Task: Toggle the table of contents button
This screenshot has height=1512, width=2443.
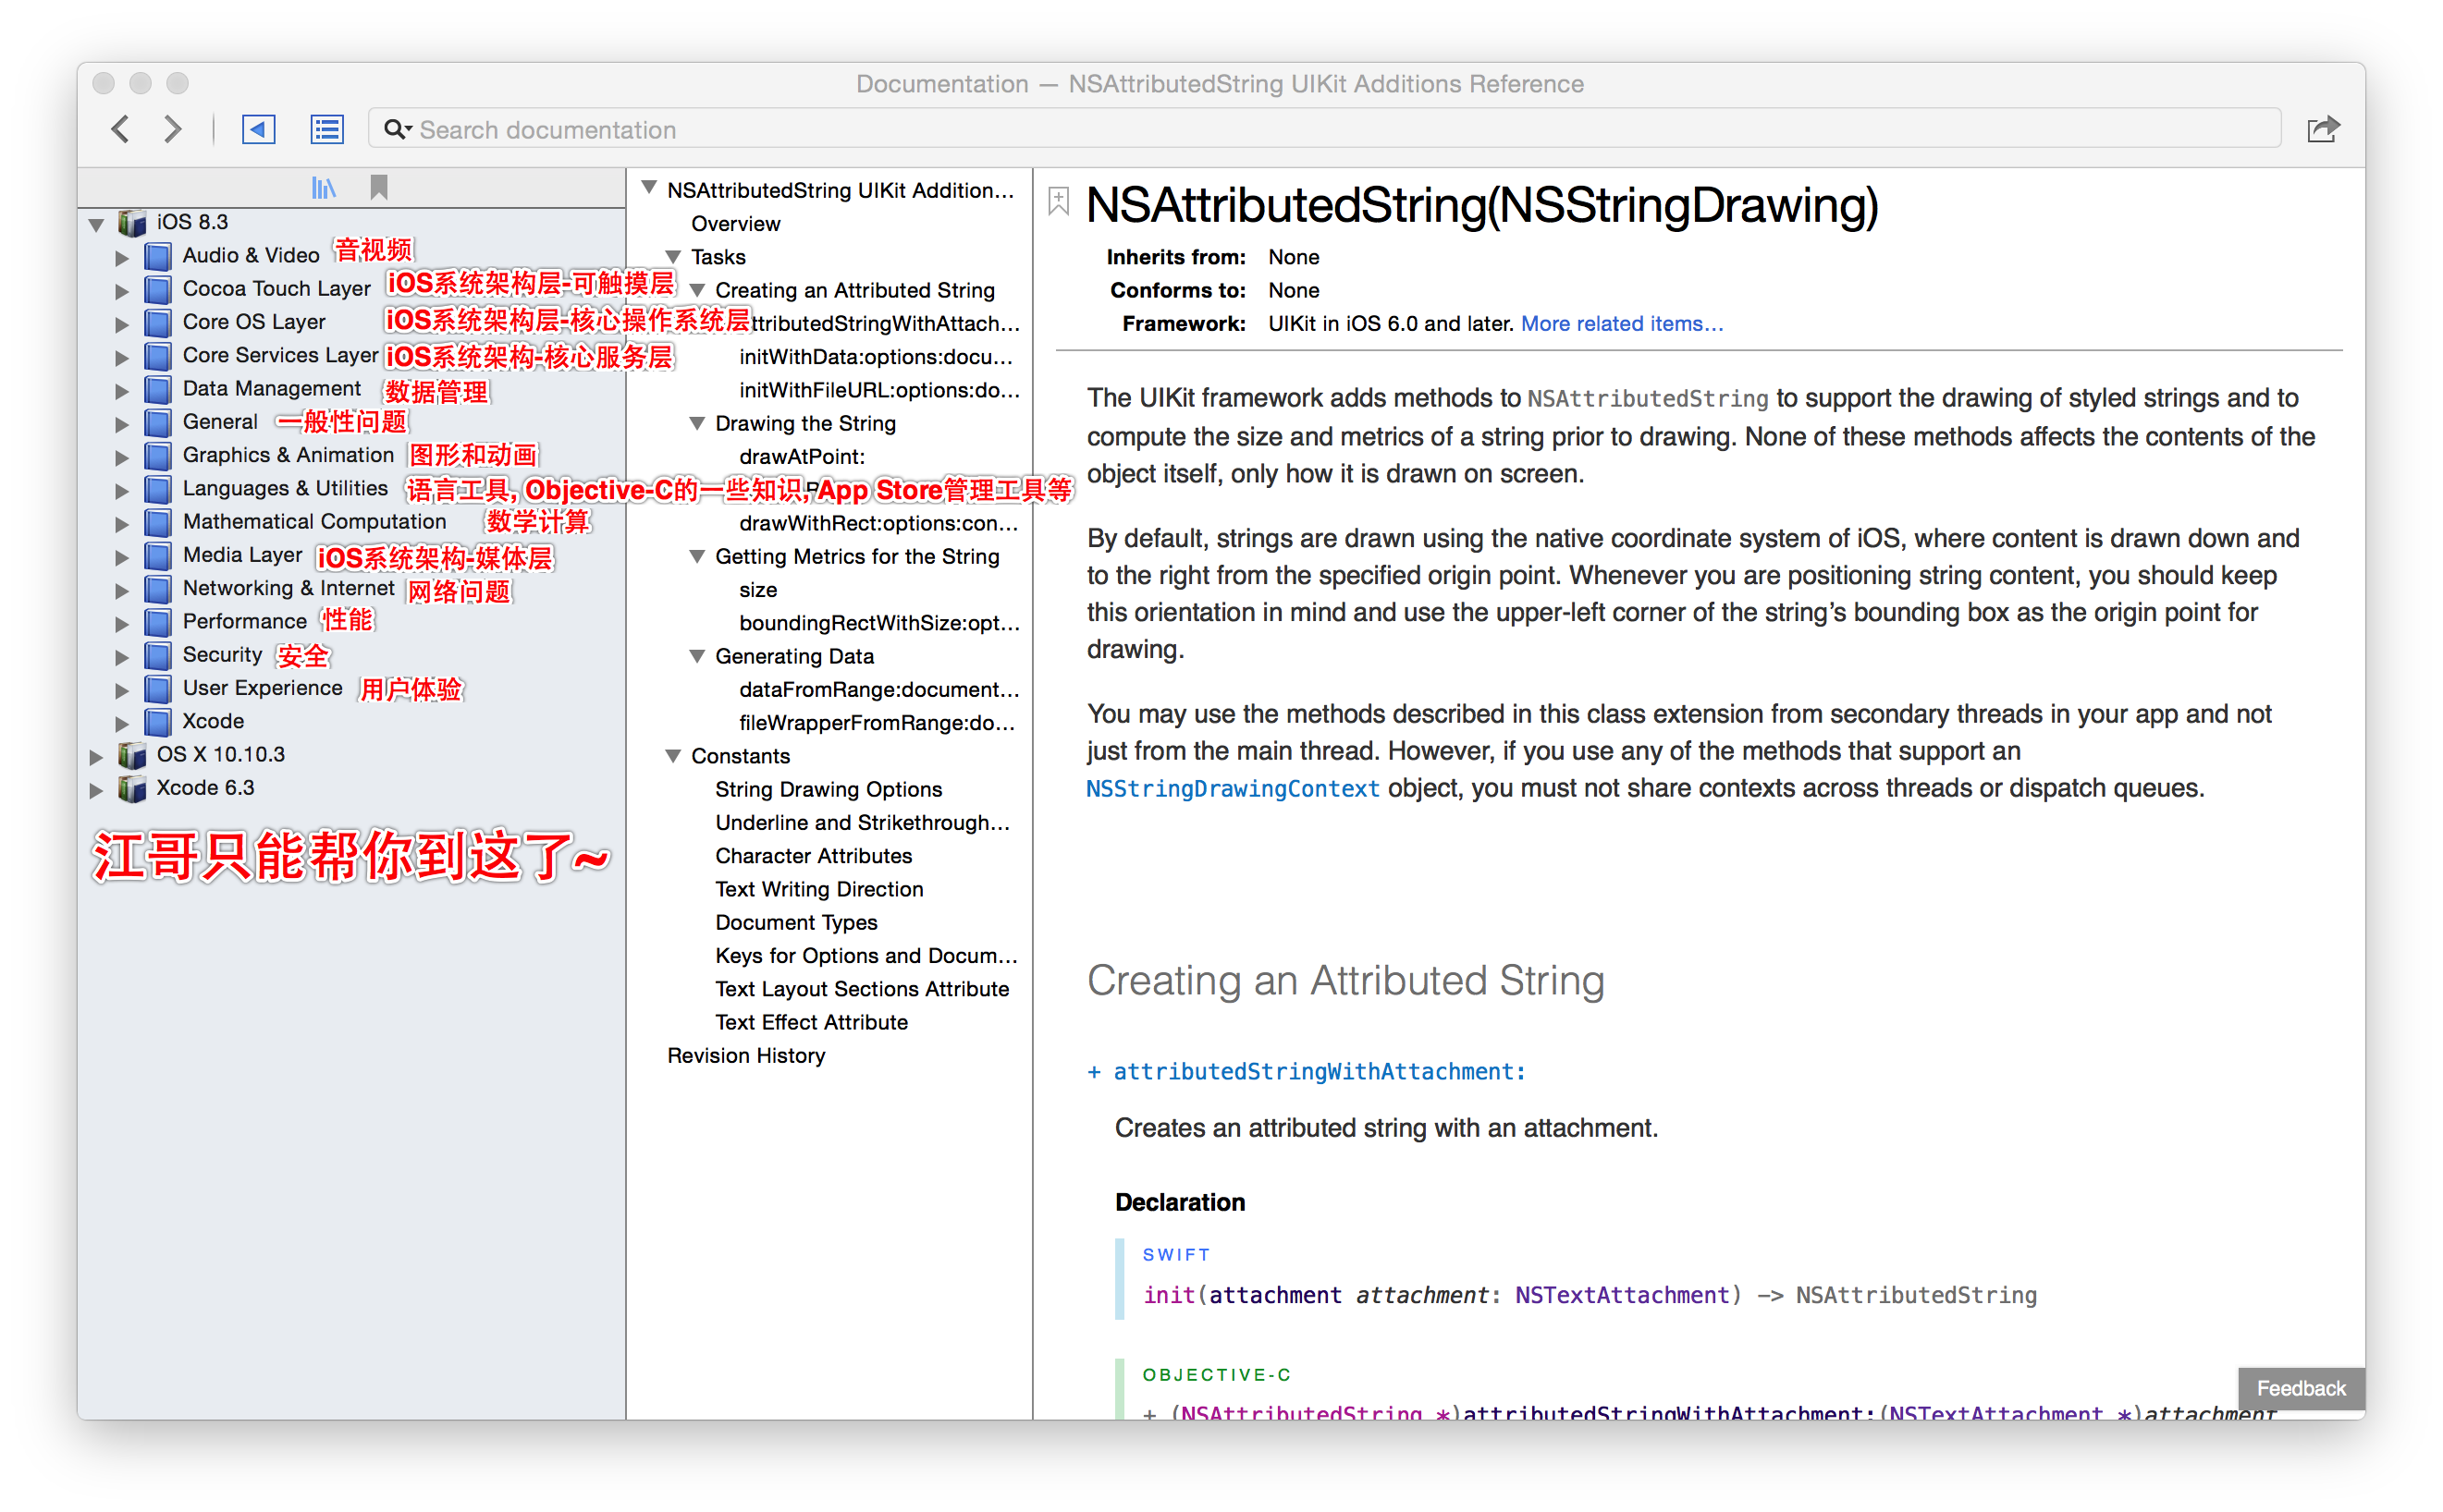Action: click(x=327, y=129)
